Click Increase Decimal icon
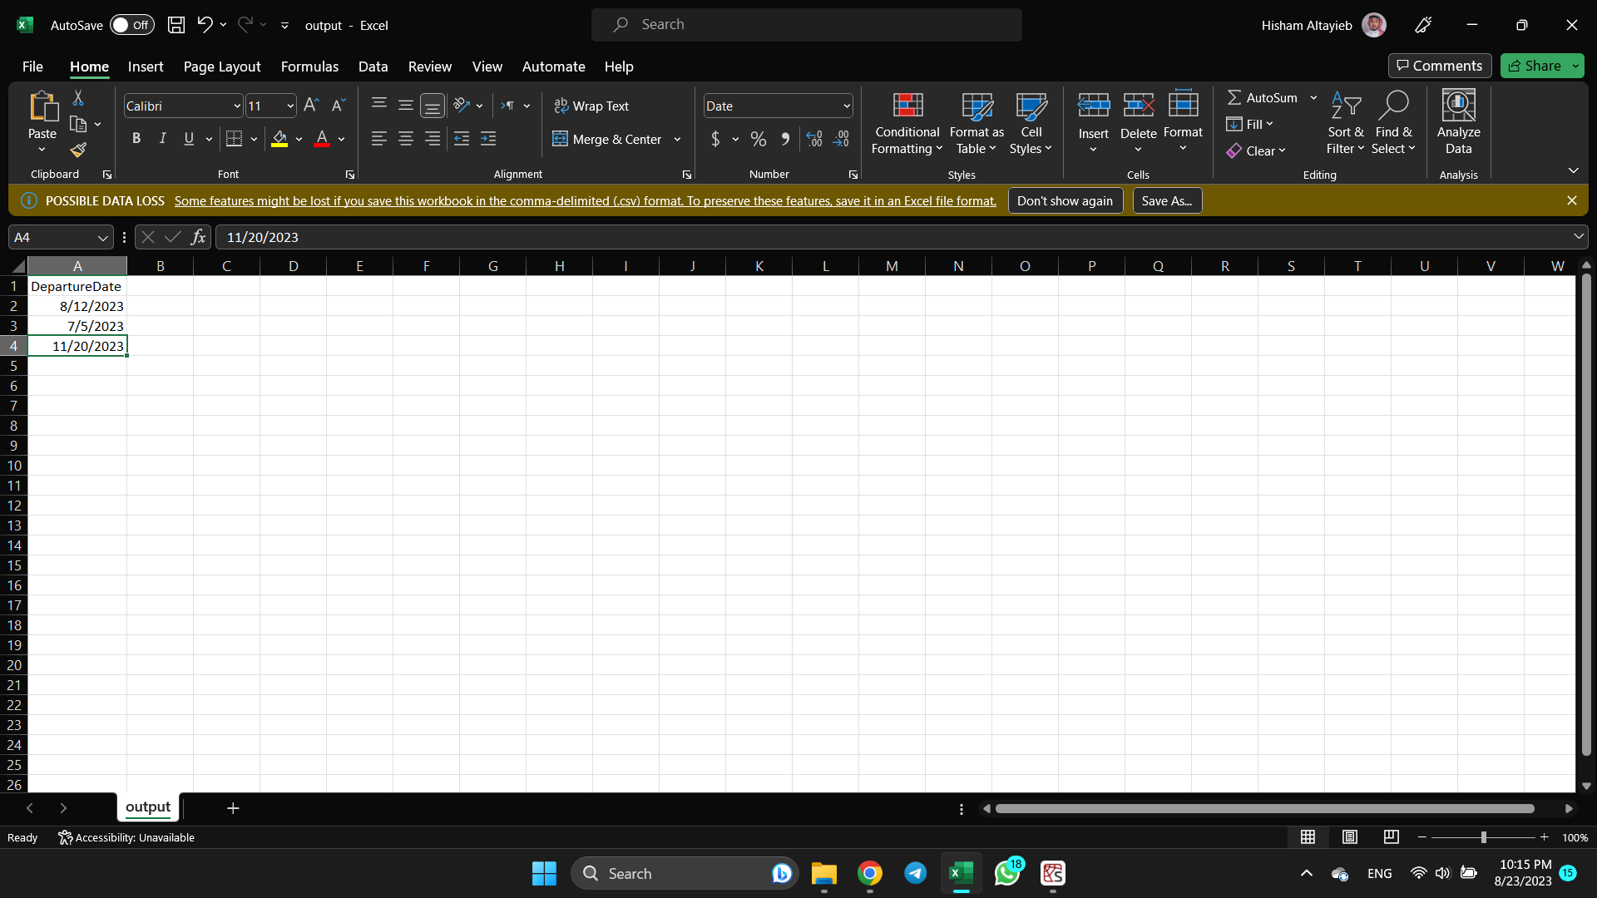 (x=814, y=140)
